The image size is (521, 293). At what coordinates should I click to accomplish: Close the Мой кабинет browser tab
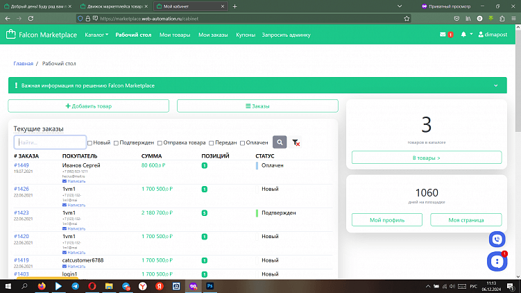tap(223, 6)
